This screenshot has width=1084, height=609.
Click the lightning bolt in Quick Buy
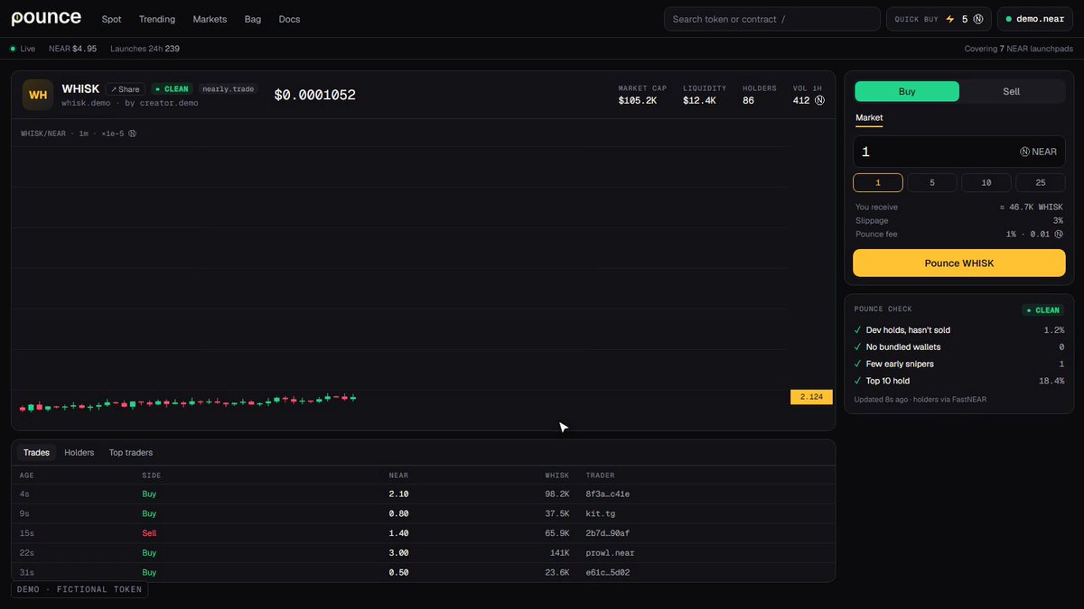[x=950, y=19]
